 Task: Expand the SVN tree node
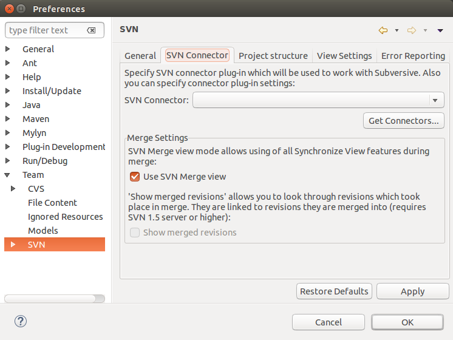pyautogui.click(x=13, y=245)
